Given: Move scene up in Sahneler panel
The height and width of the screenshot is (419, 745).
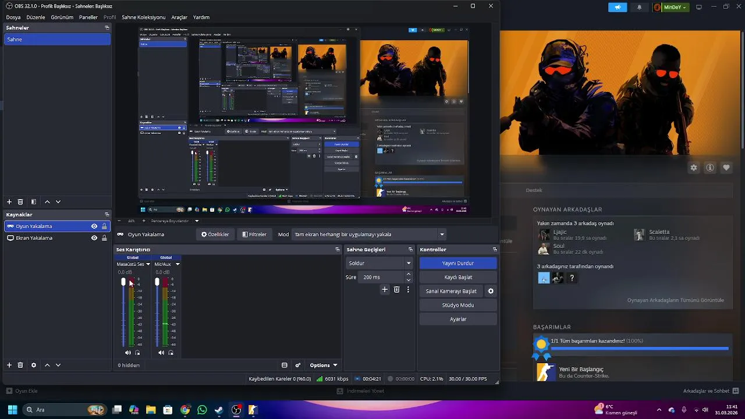Looking at the screenshot, I should click(47, 202).
